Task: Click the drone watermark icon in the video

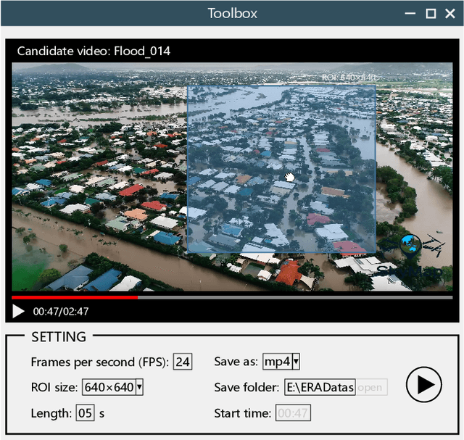Action: [434, 245]
